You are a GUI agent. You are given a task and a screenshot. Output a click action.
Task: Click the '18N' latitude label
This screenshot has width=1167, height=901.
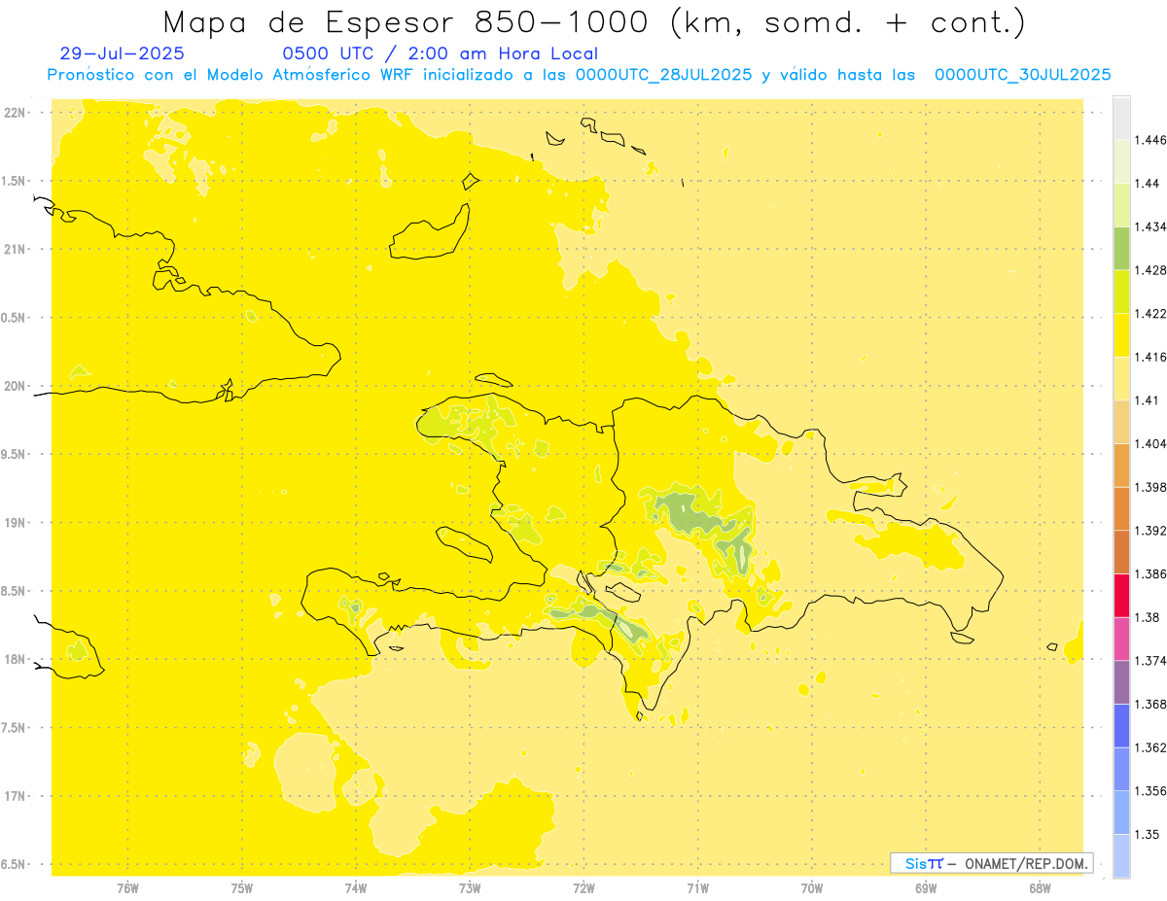pos(17,660)
